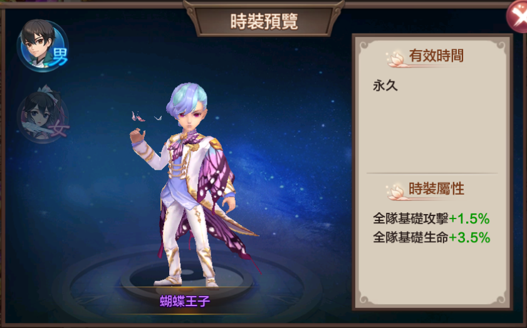This screenshot has height=328, width=527.
Task: Click the character's blue-purple hair
Action: tap(187, 96)
